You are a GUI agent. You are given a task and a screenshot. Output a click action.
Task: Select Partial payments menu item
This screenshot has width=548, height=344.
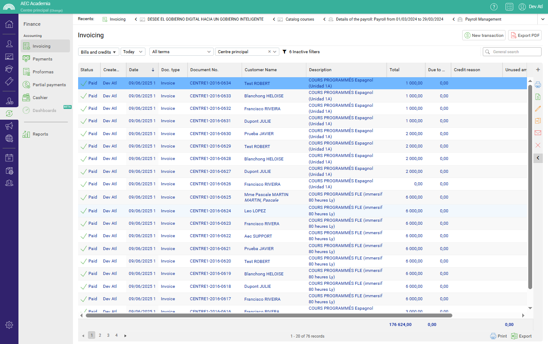(x=49, y=85)
